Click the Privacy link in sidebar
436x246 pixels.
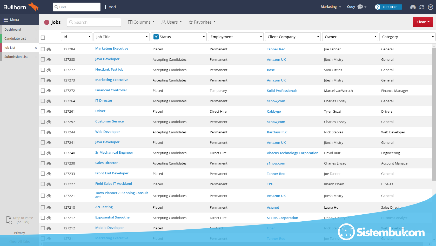point(19,233)
